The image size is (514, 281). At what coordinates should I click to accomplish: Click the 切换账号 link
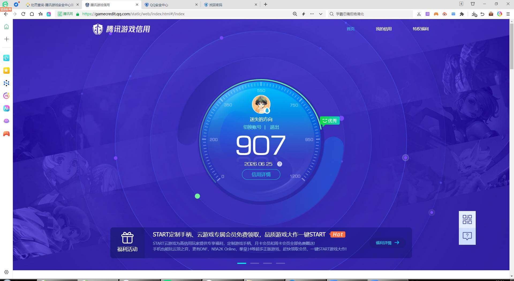(252, 127)
